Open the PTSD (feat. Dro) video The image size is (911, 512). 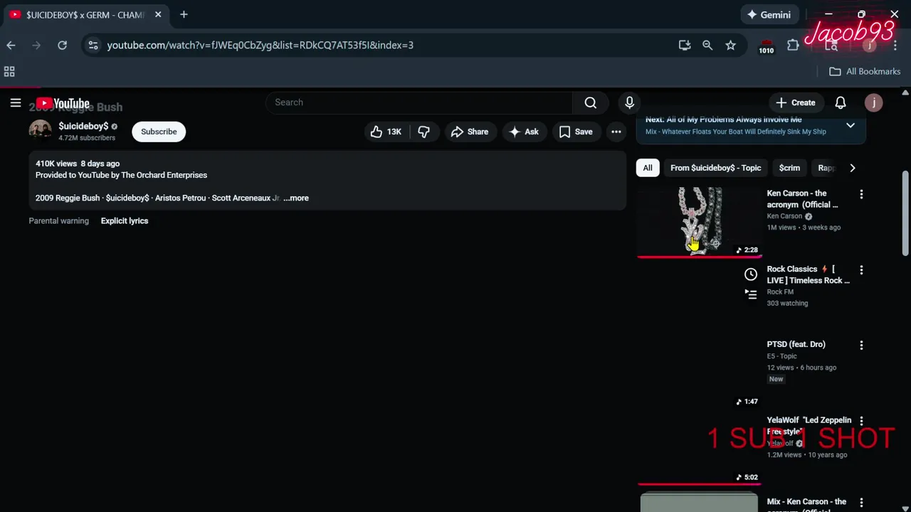click(796, 344)
